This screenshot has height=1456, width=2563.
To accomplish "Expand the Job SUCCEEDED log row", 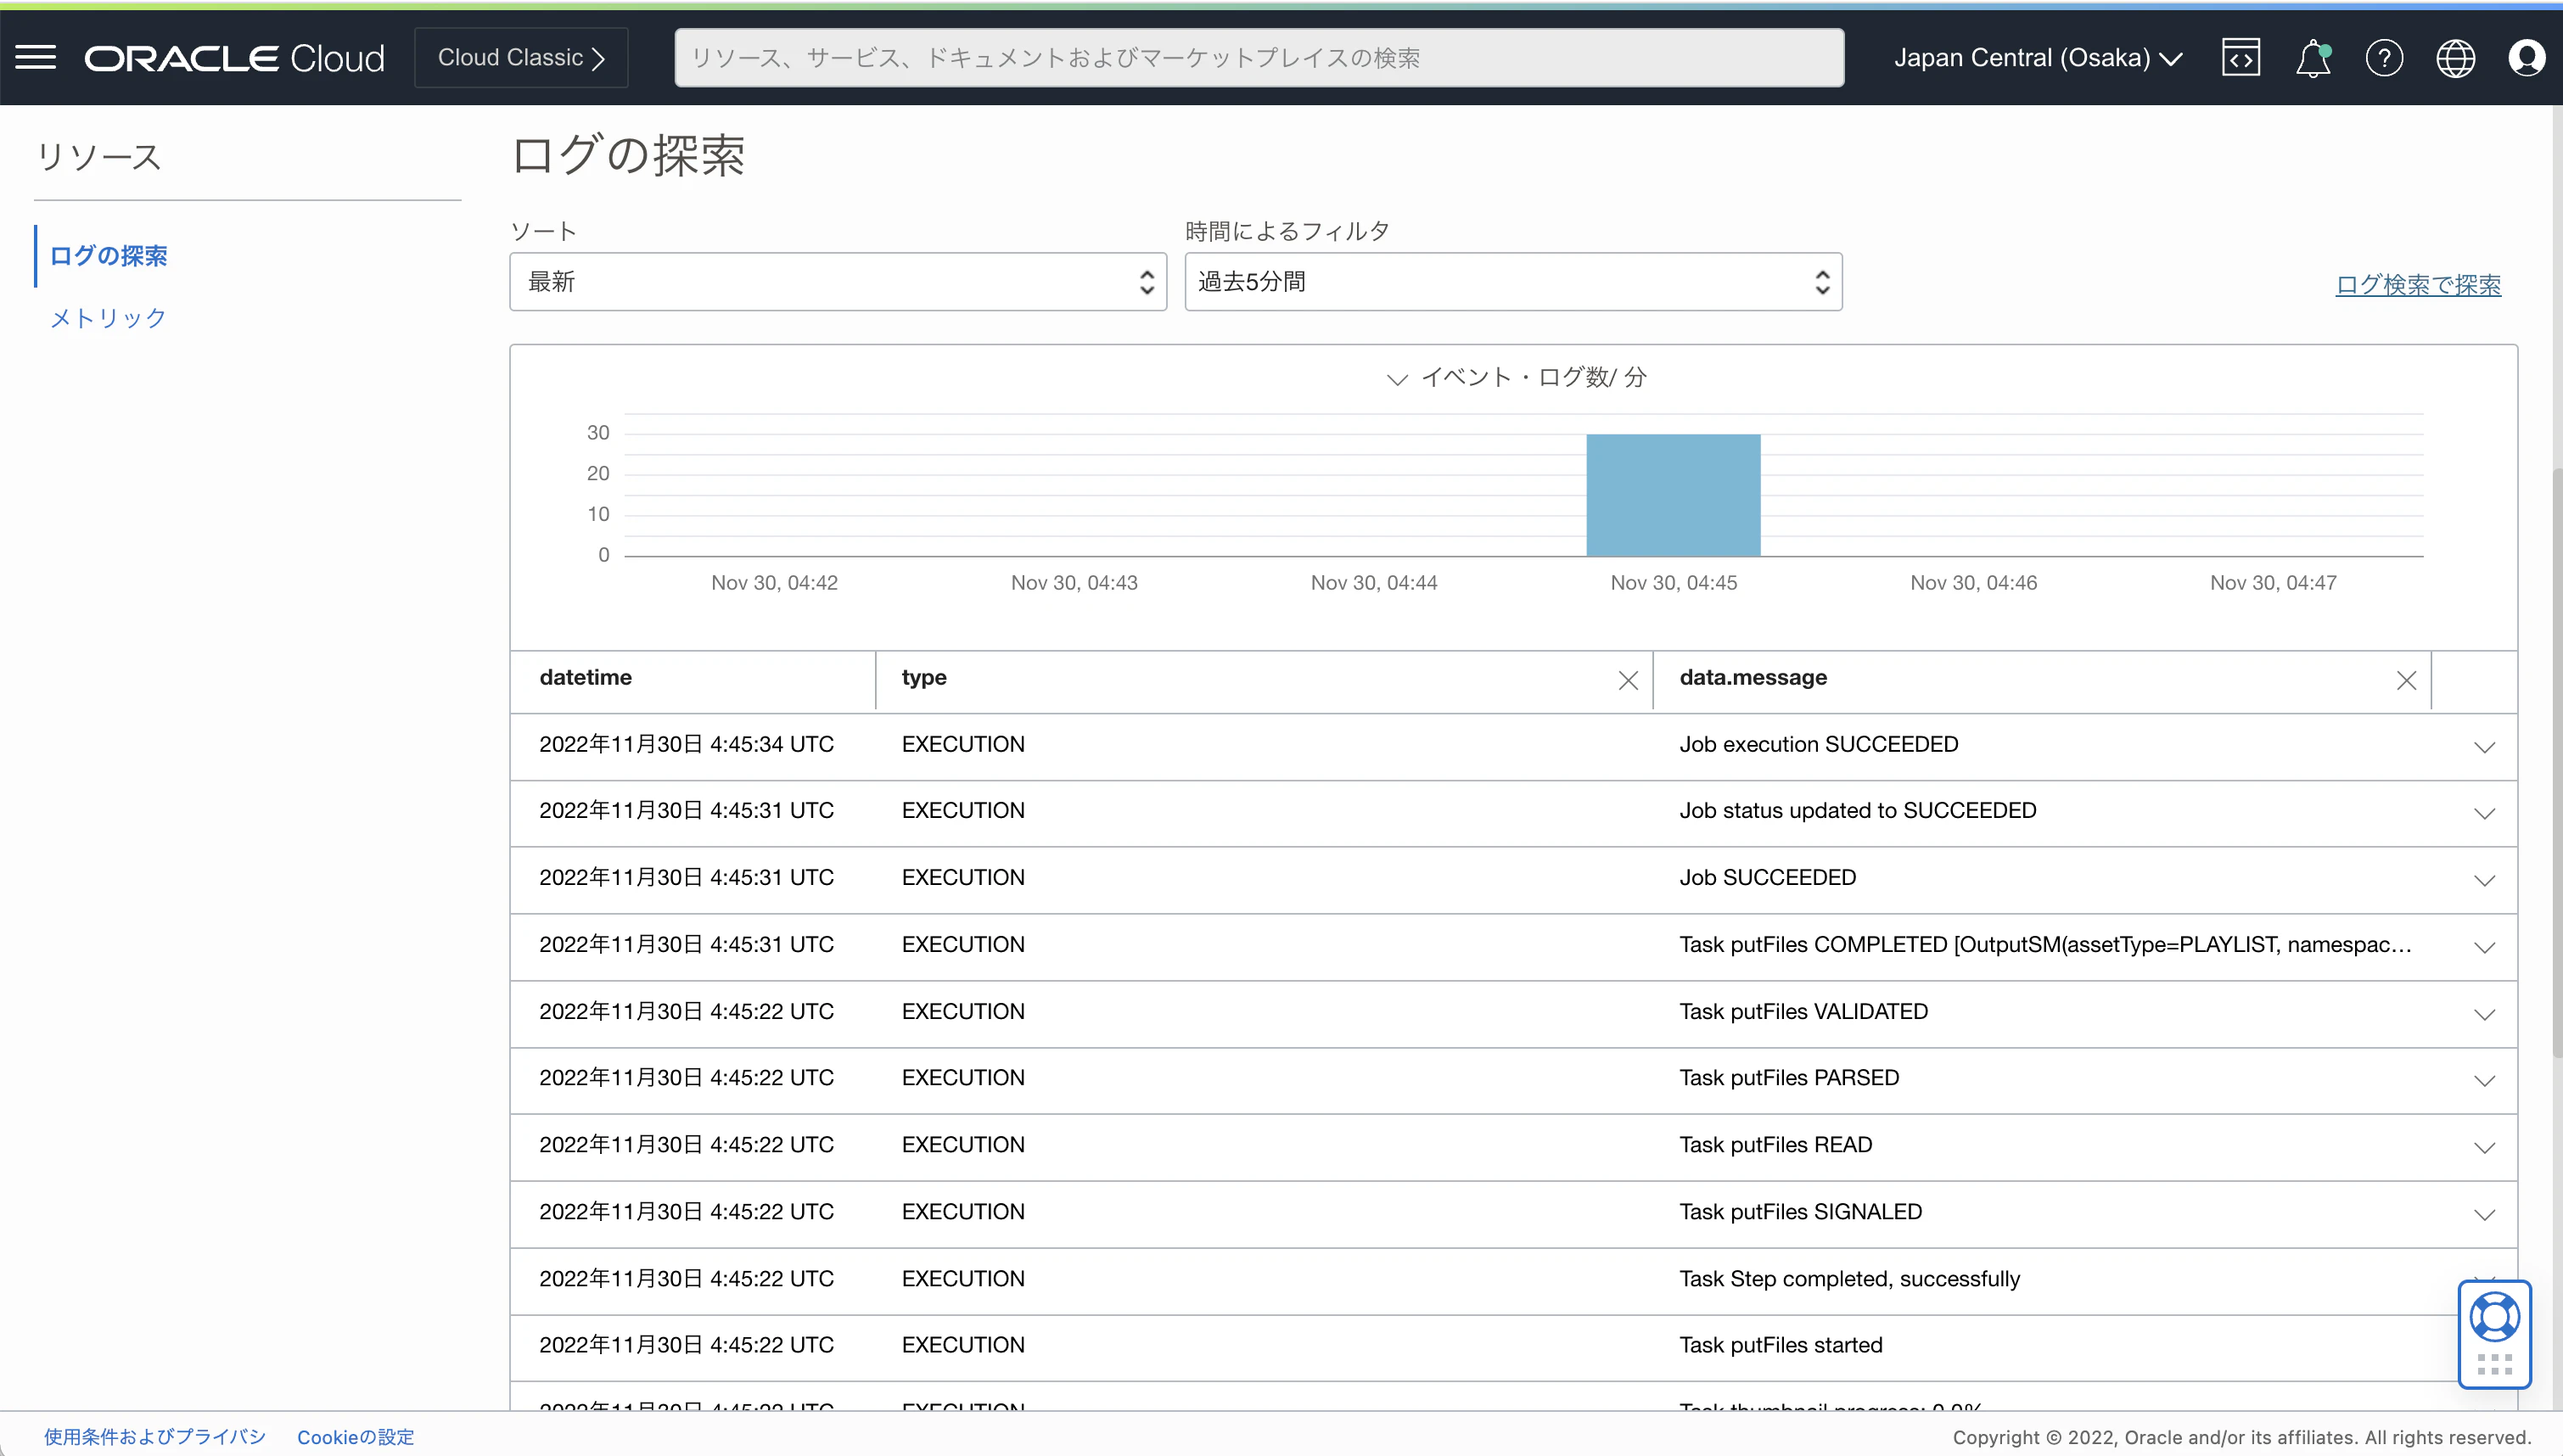I will 2484,880.
